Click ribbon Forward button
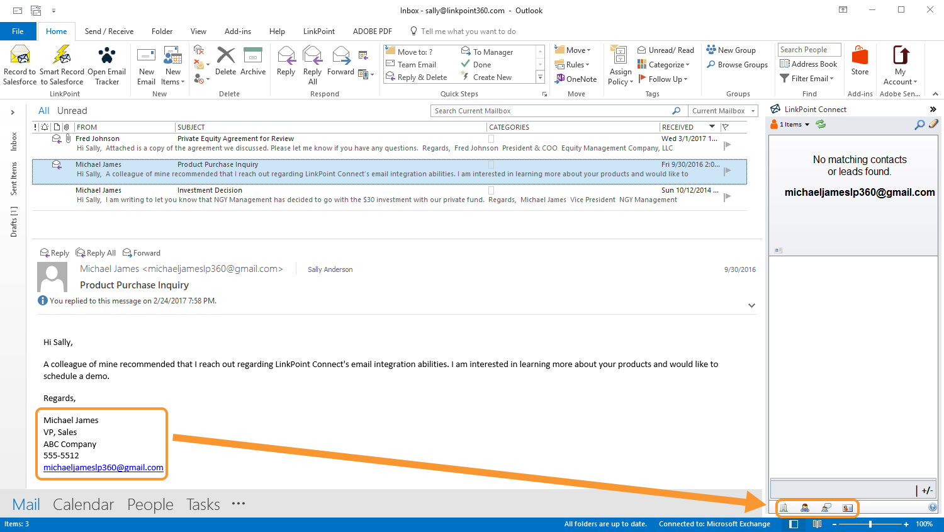This screenshot has height=532, width=944. click(x=340, y=61)
